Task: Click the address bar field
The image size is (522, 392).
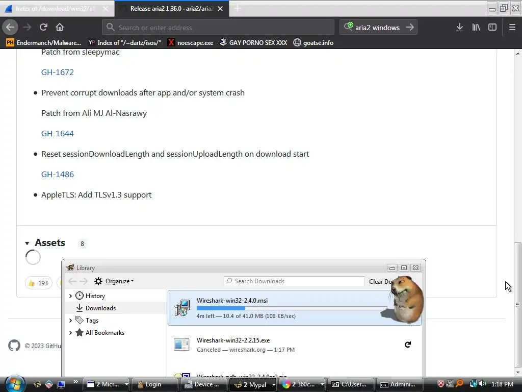Action: coord(218,28)
